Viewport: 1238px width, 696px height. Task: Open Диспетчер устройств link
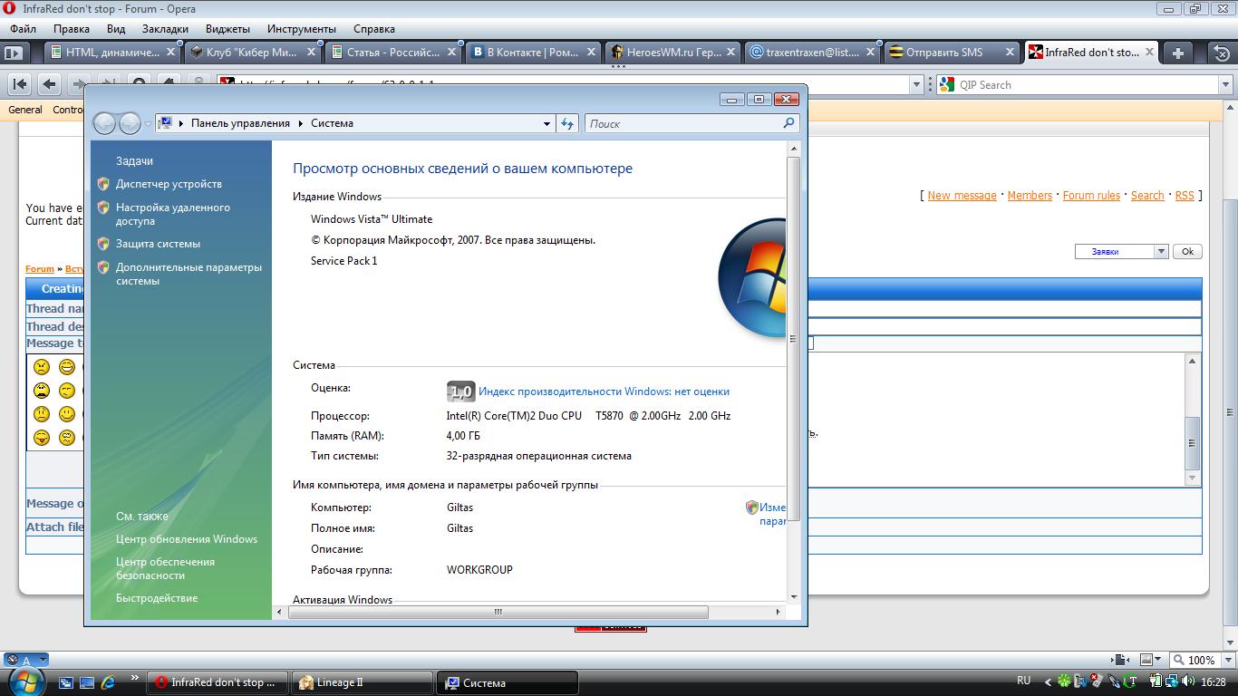pos(169,184)
